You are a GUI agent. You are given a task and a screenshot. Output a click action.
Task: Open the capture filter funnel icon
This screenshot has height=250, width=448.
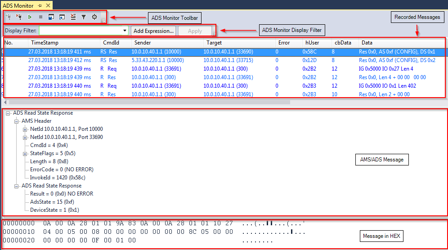(84, 17)
